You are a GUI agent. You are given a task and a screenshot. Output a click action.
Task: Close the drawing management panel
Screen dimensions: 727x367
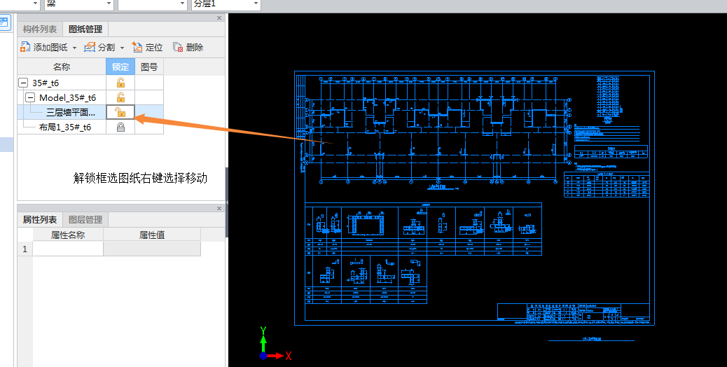point(219,18)
